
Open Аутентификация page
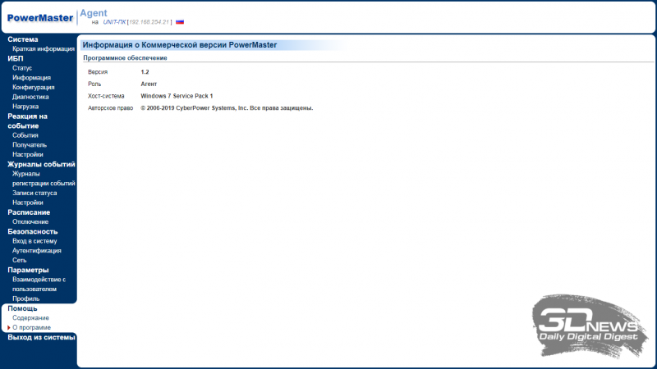(36, 251)
